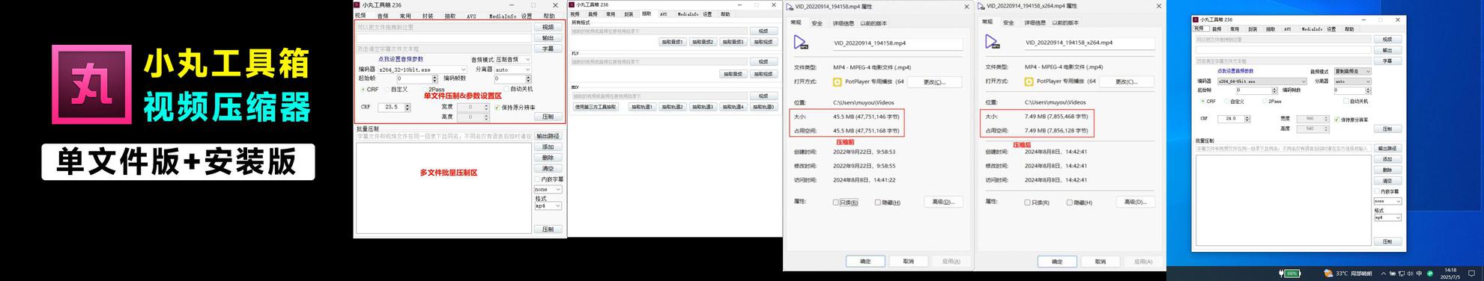Click the 中 input method indicator in taskbar

tap(1420, 274)
